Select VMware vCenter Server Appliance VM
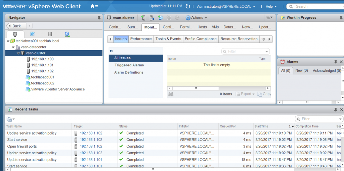This screenshot has width=344, height=171. [x=58, y=89]
